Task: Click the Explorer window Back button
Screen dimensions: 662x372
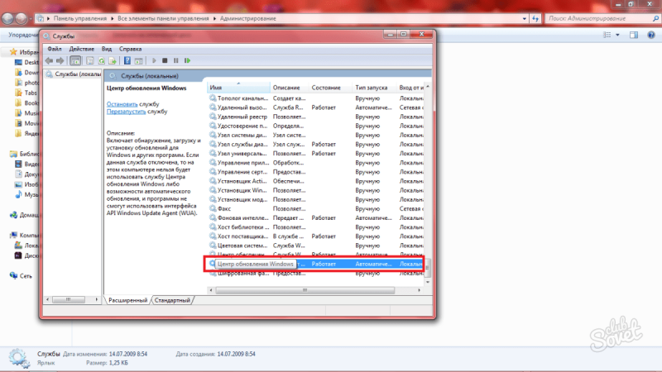Action: 7,18
